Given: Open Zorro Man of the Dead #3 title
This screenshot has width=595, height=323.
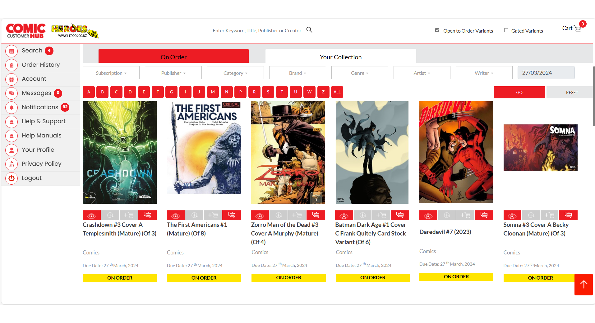Looking at the screenshot, I should [x=285, y=233].
